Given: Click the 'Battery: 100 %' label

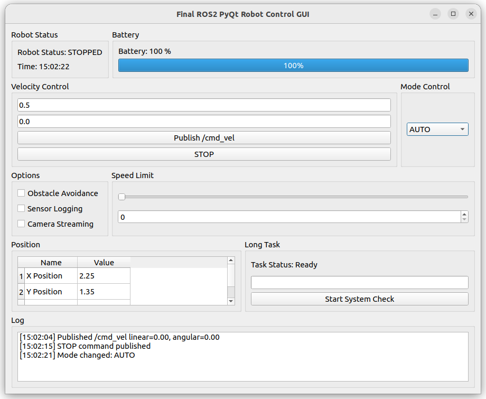Looking at the screenshot, I should pyautogui.click(x=145, y=51).
